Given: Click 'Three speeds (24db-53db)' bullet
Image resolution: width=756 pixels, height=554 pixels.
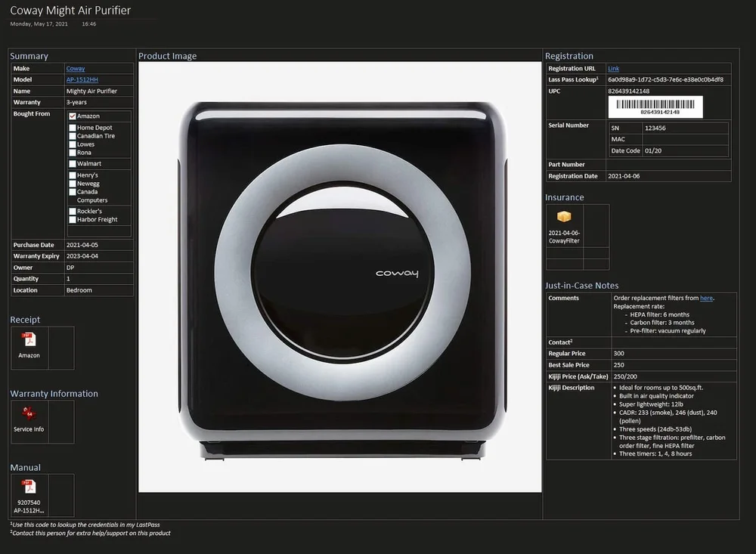Looking at the screenshot, I should point(655,429).
